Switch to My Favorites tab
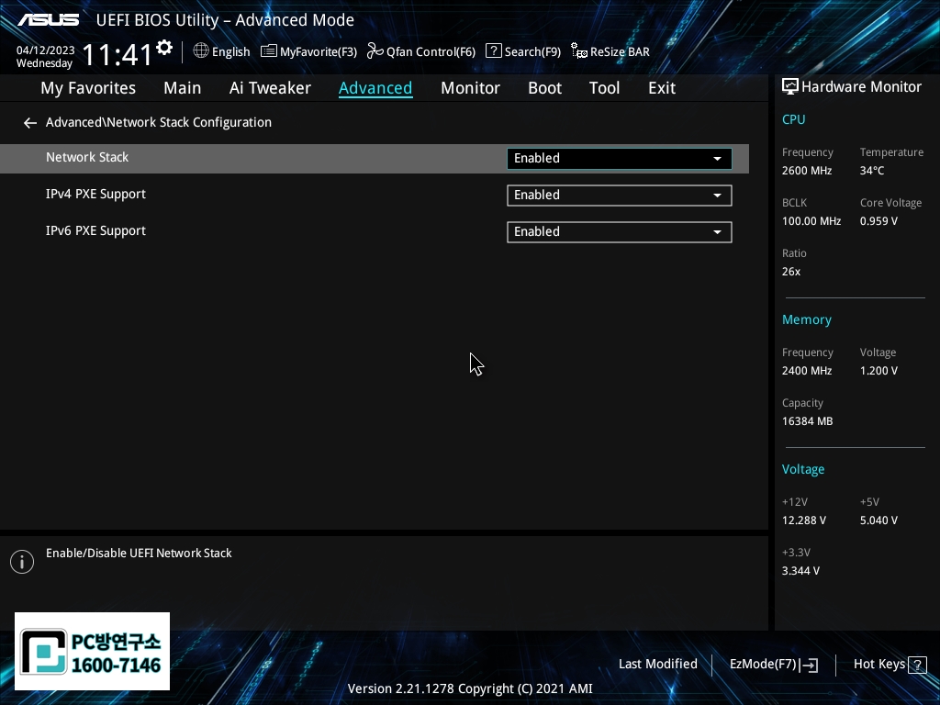 click(88, 88)
